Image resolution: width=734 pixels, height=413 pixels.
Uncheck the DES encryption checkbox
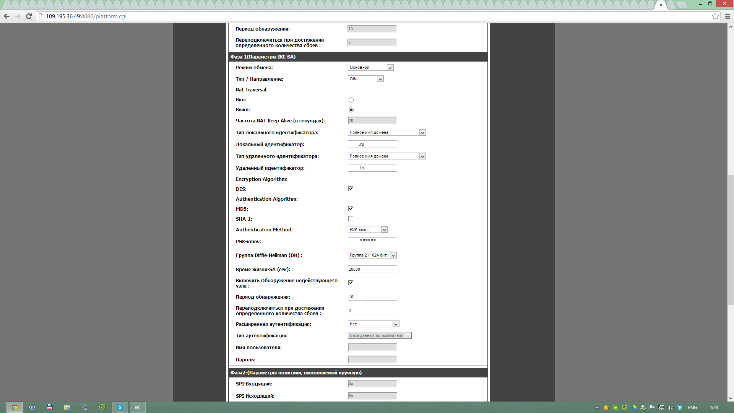[x=351, y=189]
